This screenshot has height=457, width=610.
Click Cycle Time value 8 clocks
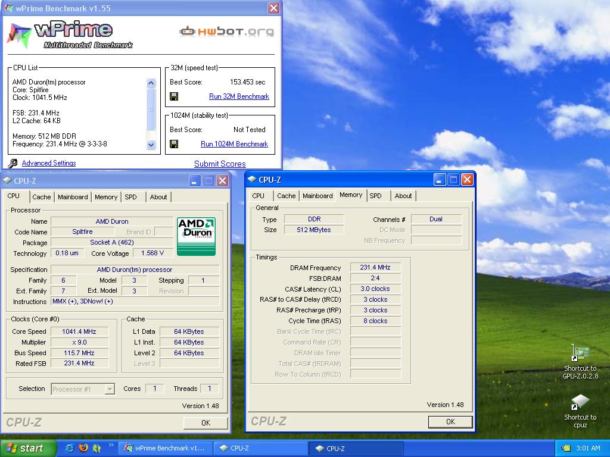pos(375,321)
